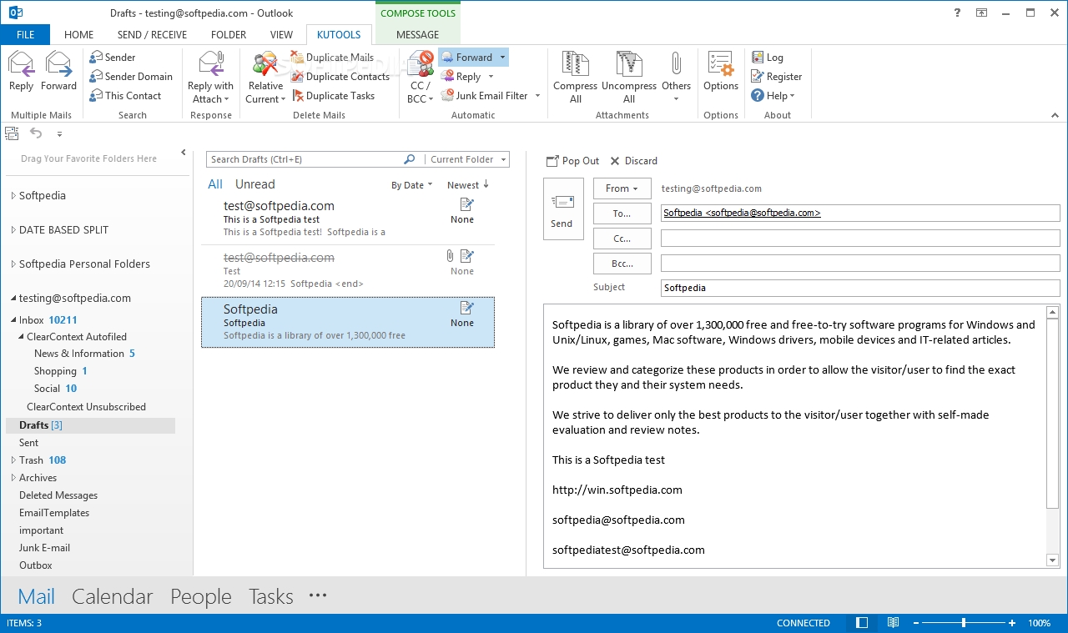Search by Sender Domain

pyautogui.click(x=130, y=77)
